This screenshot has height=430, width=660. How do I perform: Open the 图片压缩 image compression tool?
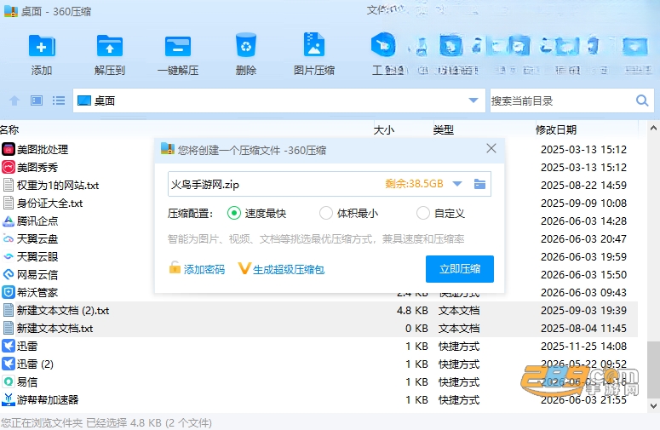(x=314, y=44)
